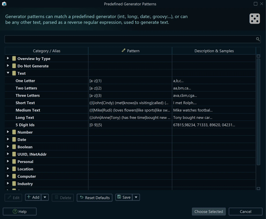Image resolution: width=266 pixels, height=219 pixels.
Task: Click the folder icon next to Text category
Action: tap(14, 73)
